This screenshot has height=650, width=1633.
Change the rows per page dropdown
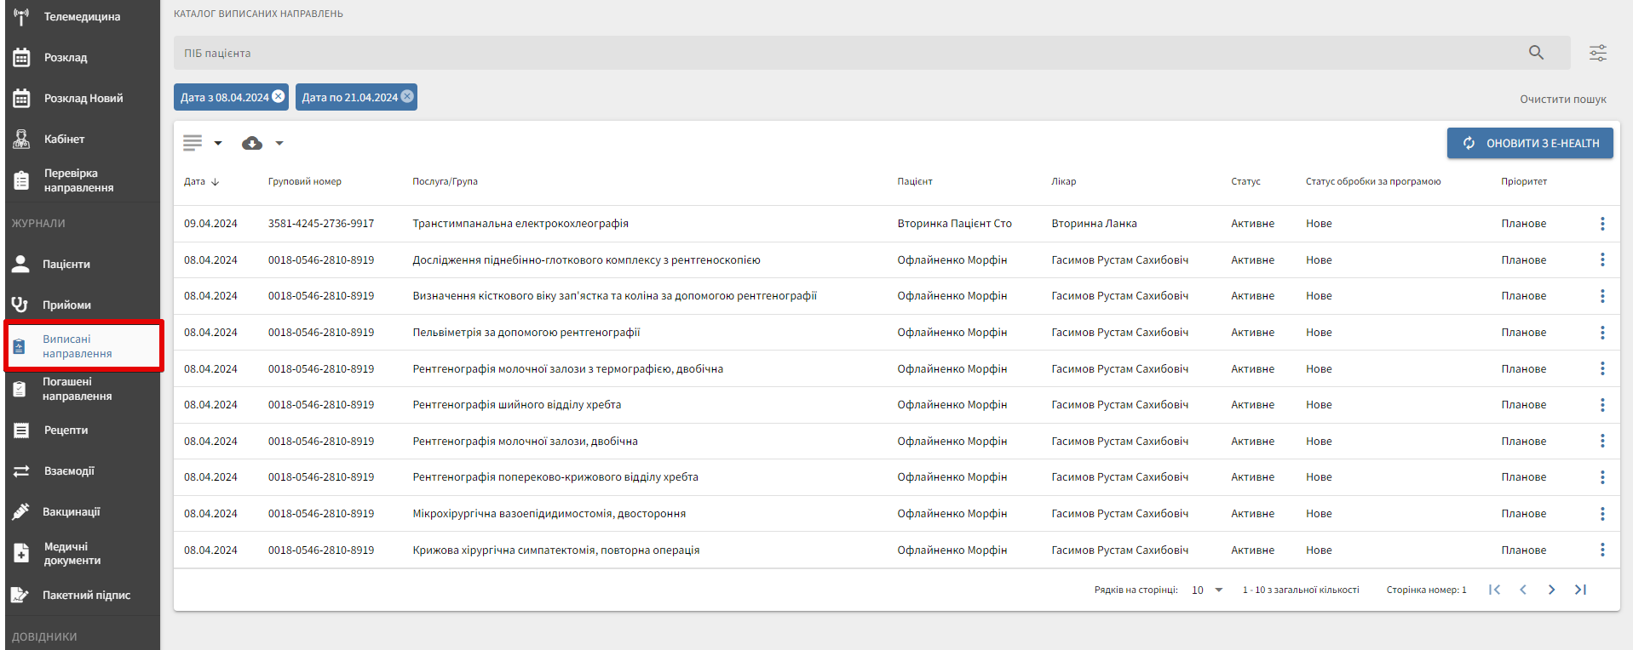click(x=1207, y=590)
